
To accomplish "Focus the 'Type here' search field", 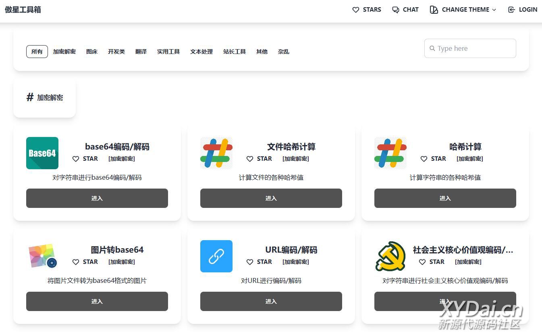I will [470, 48].
